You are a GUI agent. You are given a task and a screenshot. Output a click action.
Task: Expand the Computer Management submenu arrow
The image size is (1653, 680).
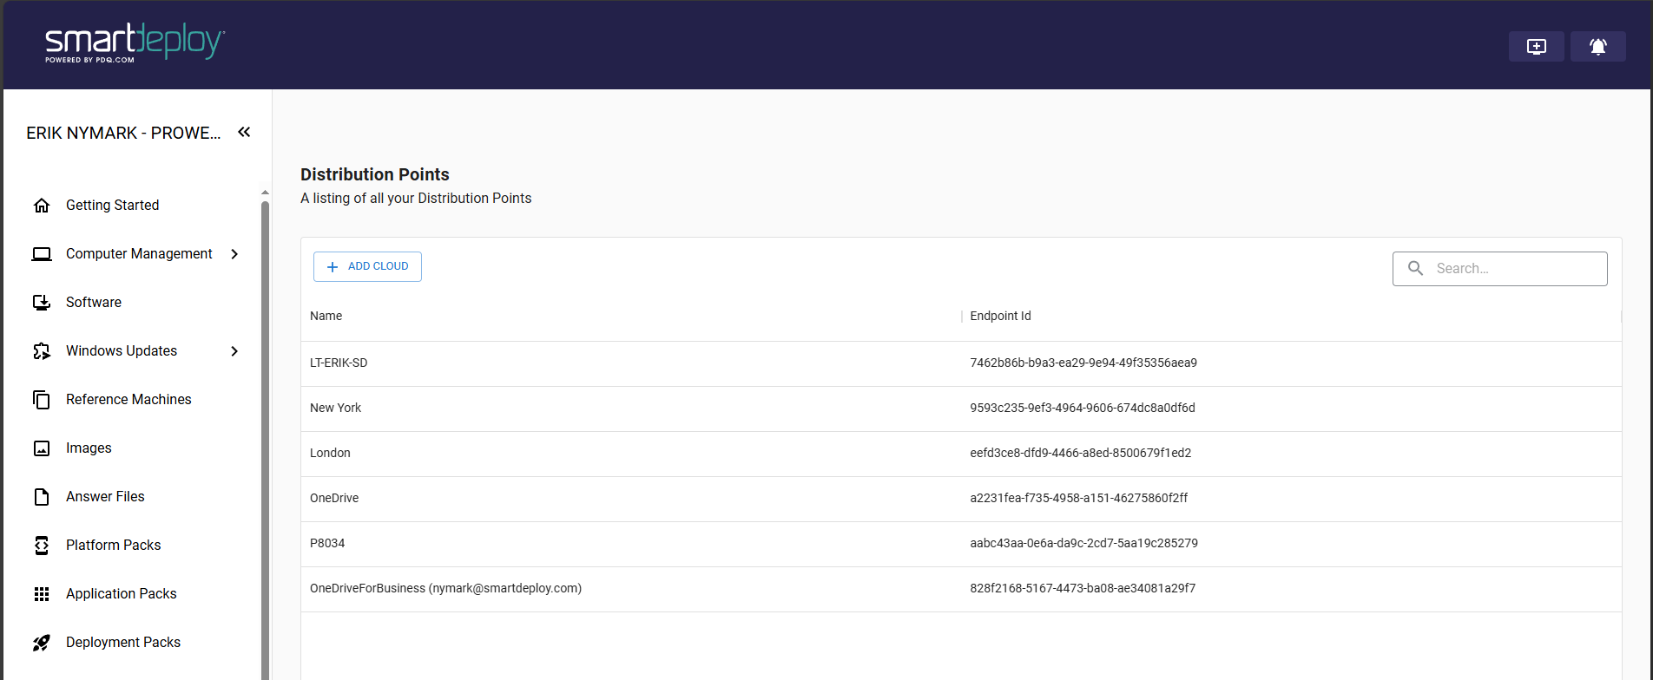tap(234, 254)
